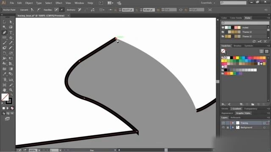Image resolution: width=271 pixels, height=152 pixels.
Task: Select the Column Graph tool
Action: click(11, 80)
